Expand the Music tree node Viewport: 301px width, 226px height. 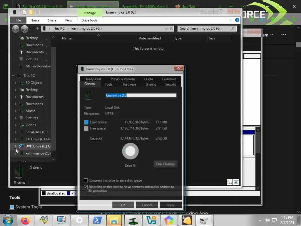click(x=15, y=111)
